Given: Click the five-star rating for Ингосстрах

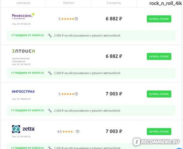Looking at the screenshot, I should pos(68,94).
